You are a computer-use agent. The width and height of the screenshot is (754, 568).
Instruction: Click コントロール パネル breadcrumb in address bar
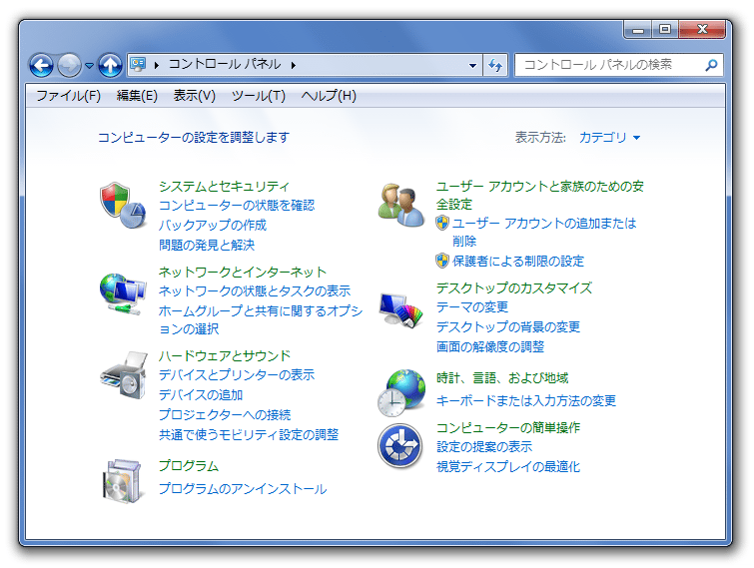pyautogui.click(x=225, y=65)
